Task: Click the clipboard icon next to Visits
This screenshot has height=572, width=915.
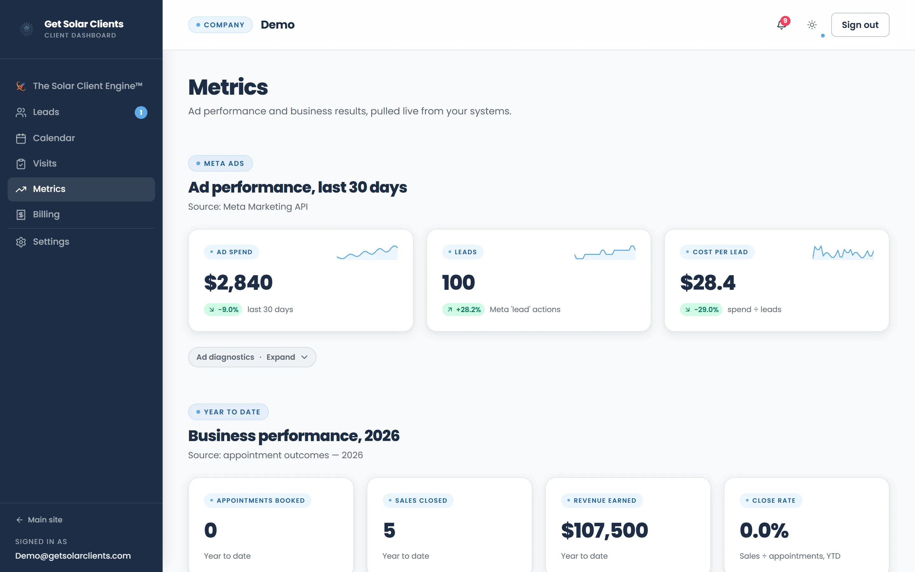Action: click(21, 164)
